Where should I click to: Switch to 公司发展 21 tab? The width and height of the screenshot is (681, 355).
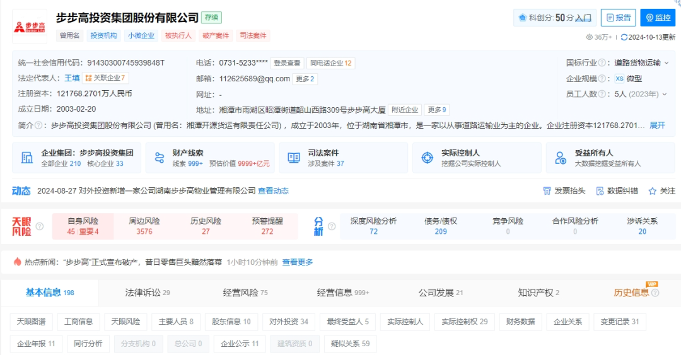pos(440,293)
